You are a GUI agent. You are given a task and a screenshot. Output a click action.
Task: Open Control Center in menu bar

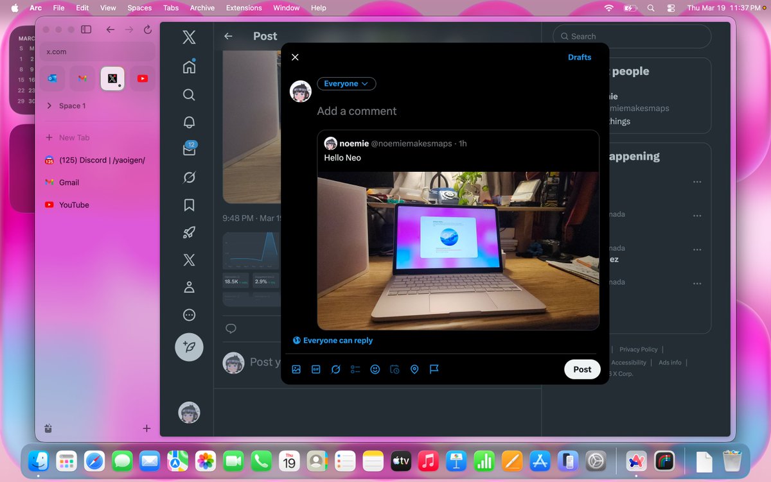[x=671, y=8]
